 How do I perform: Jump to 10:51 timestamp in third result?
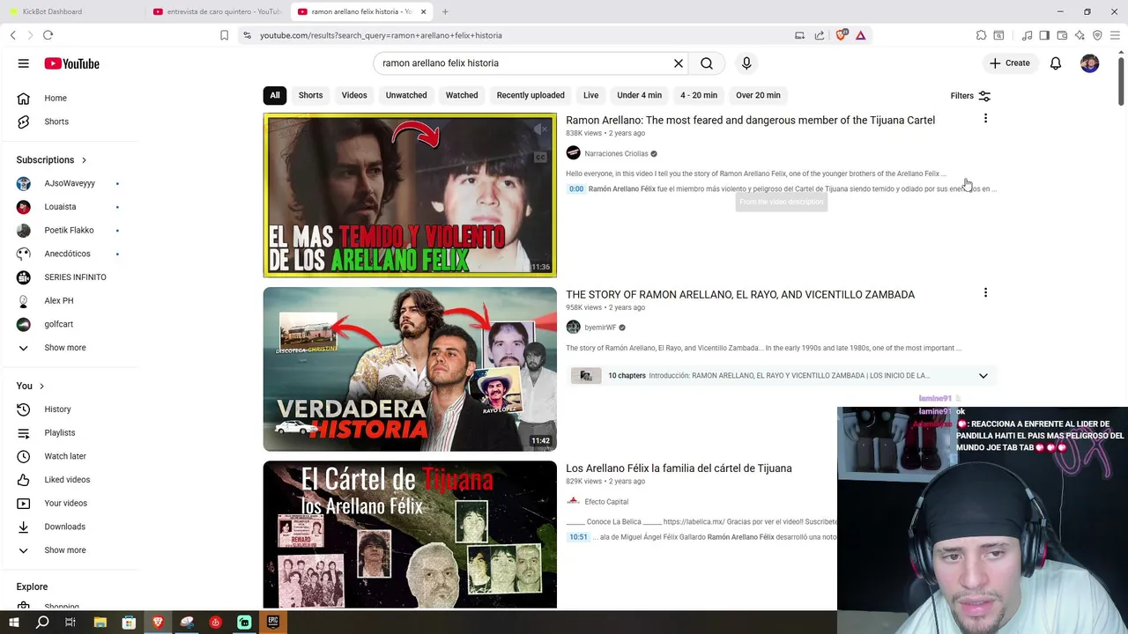pyautogui.click(x=578, y=537)
